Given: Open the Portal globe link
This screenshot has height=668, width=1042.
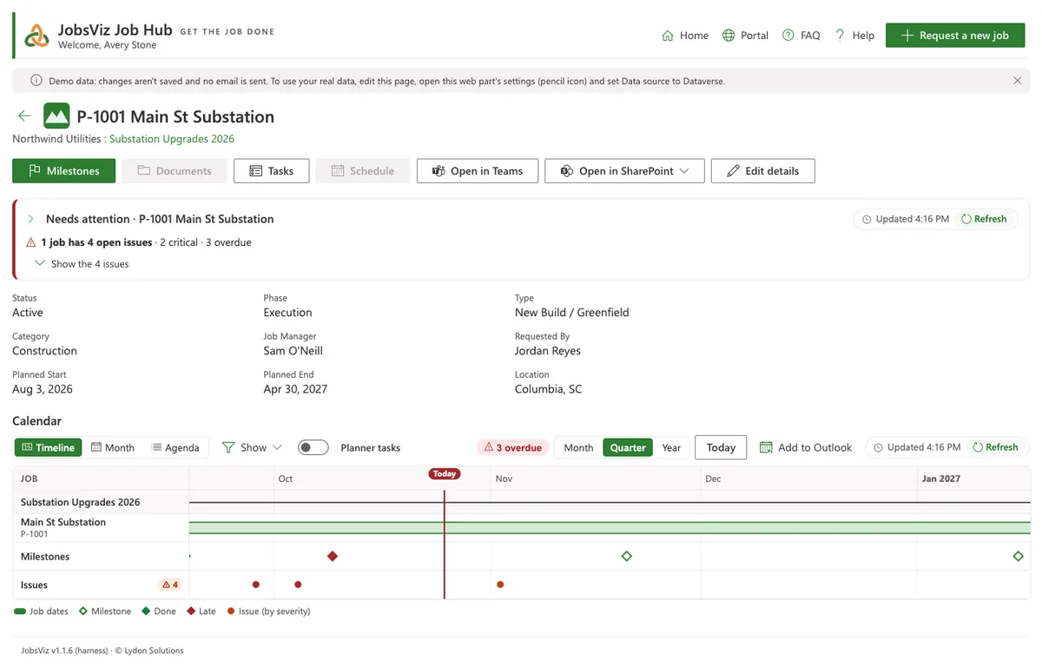Looking at the screenshot, I should pyautogui.click(x=745, y=36).
